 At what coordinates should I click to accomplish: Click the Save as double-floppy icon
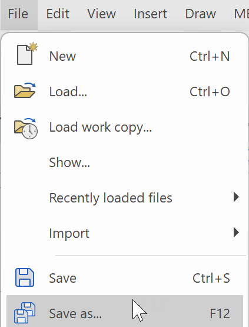click(x=25, y=313)
